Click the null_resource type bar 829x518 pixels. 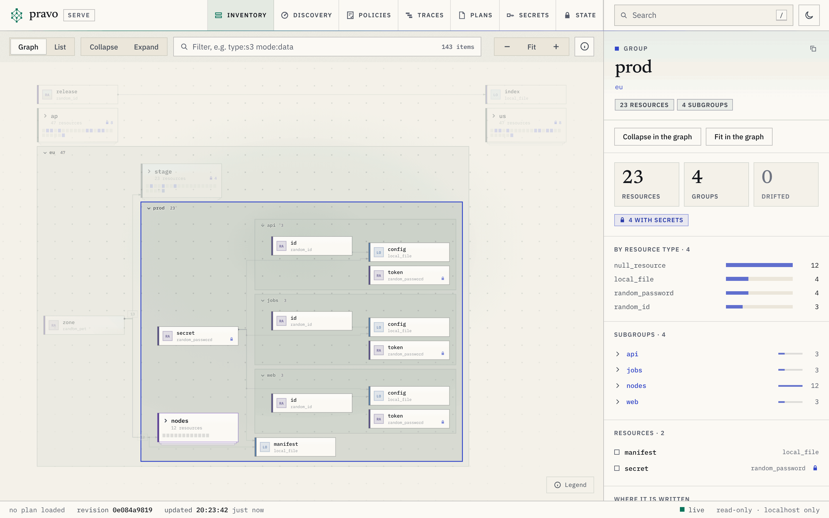(x=759, y=265)
